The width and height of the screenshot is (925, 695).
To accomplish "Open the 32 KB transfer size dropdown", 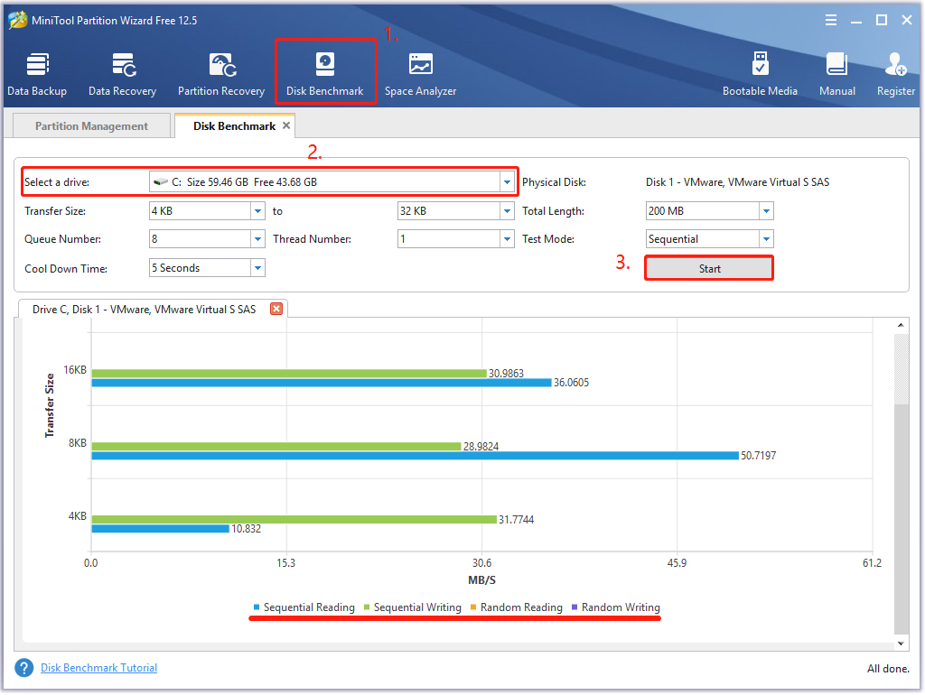I will click(x=507, y=211).
